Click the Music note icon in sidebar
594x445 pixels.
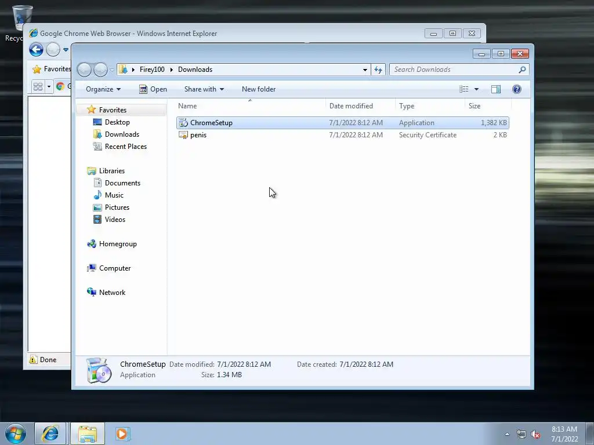click(97, 195)
